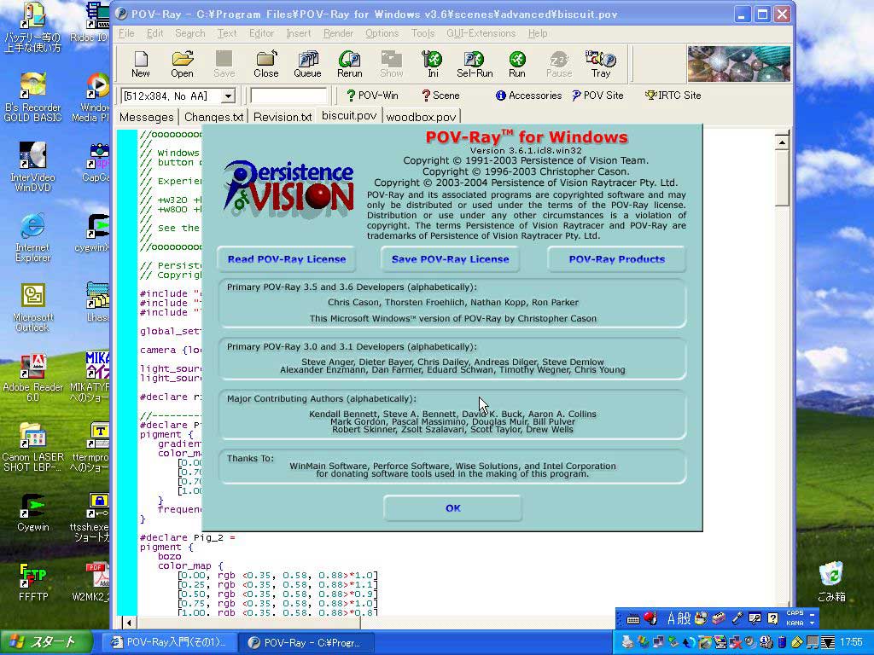Click the taskbar clock showing 17:55

[851, 642]
